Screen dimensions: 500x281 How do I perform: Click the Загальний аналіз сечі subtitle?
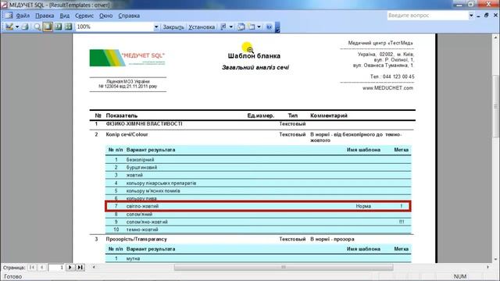coord(255,67)
